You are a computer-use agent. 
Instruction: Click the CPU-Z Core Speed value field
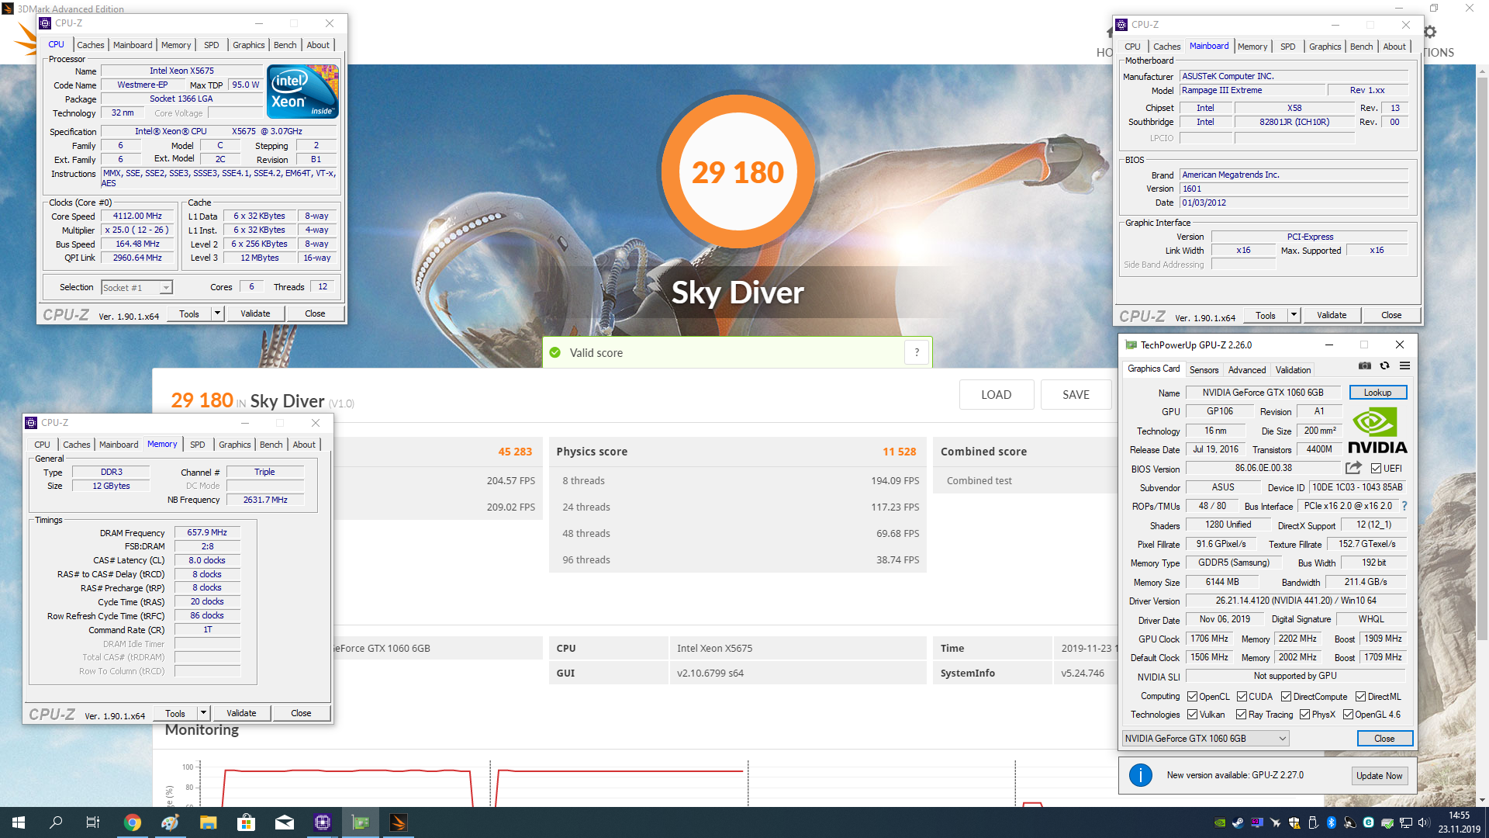137,216
